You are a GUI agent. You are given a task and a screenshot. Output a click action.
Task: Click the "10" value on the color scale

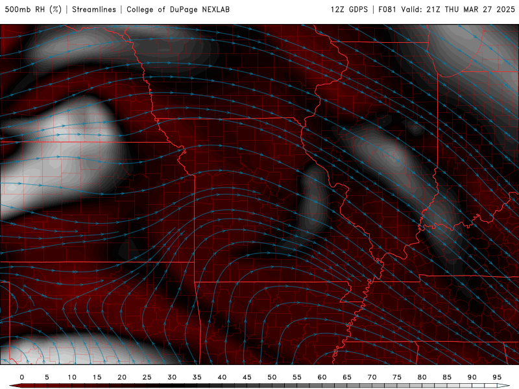[x=72, y=377]
